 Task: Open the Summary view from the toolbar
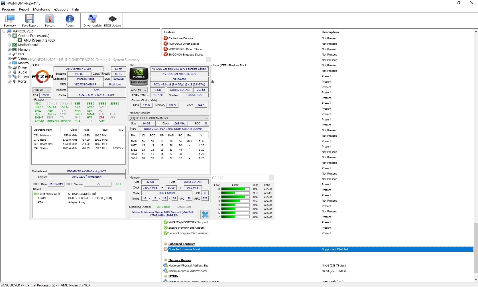pyautogui.click(x=10, y=20)
